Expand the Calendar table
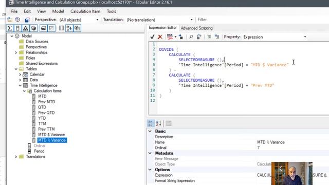The height and width of the screenshot is (185, 329). [x=20, y=75]
